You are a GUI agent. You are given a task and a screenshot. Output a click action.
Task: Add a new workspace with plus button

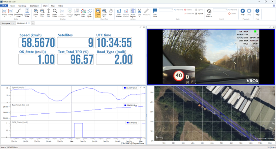33,23
